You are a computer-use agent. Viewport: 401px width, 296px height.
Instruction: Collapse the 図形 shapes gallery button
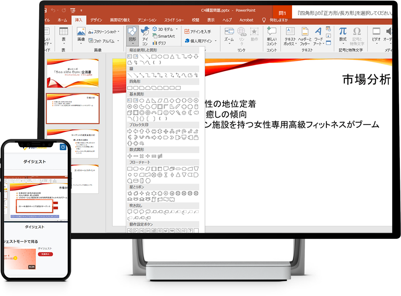tap(132, 36)
